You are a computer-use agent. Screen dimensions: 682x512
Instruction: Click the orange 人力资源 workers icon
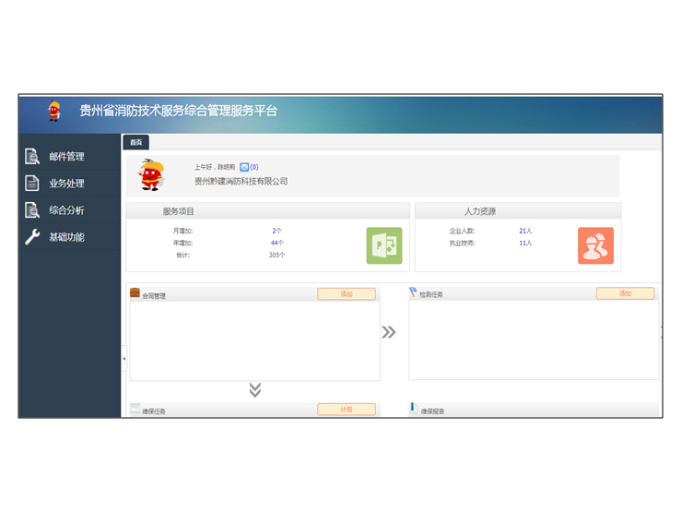tap(595, 245)
